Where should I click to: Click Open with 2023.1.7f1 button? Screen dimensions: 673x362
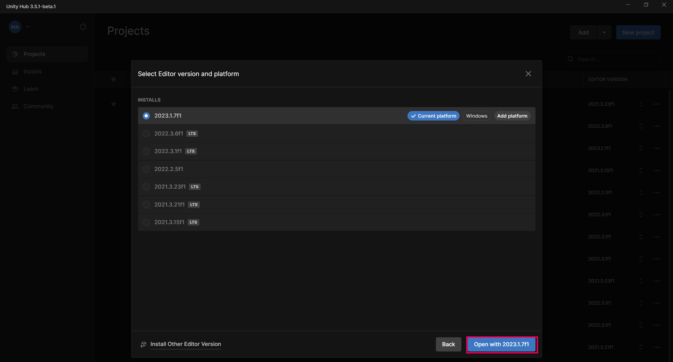[x=501, y=344]
